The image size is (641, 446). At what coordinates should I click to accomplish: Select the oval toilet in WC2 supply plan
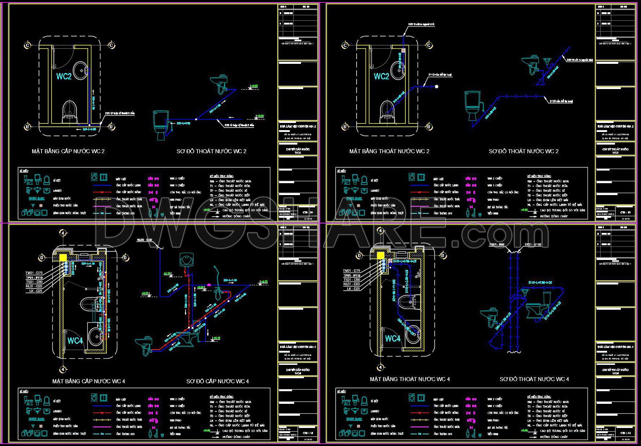69,110
